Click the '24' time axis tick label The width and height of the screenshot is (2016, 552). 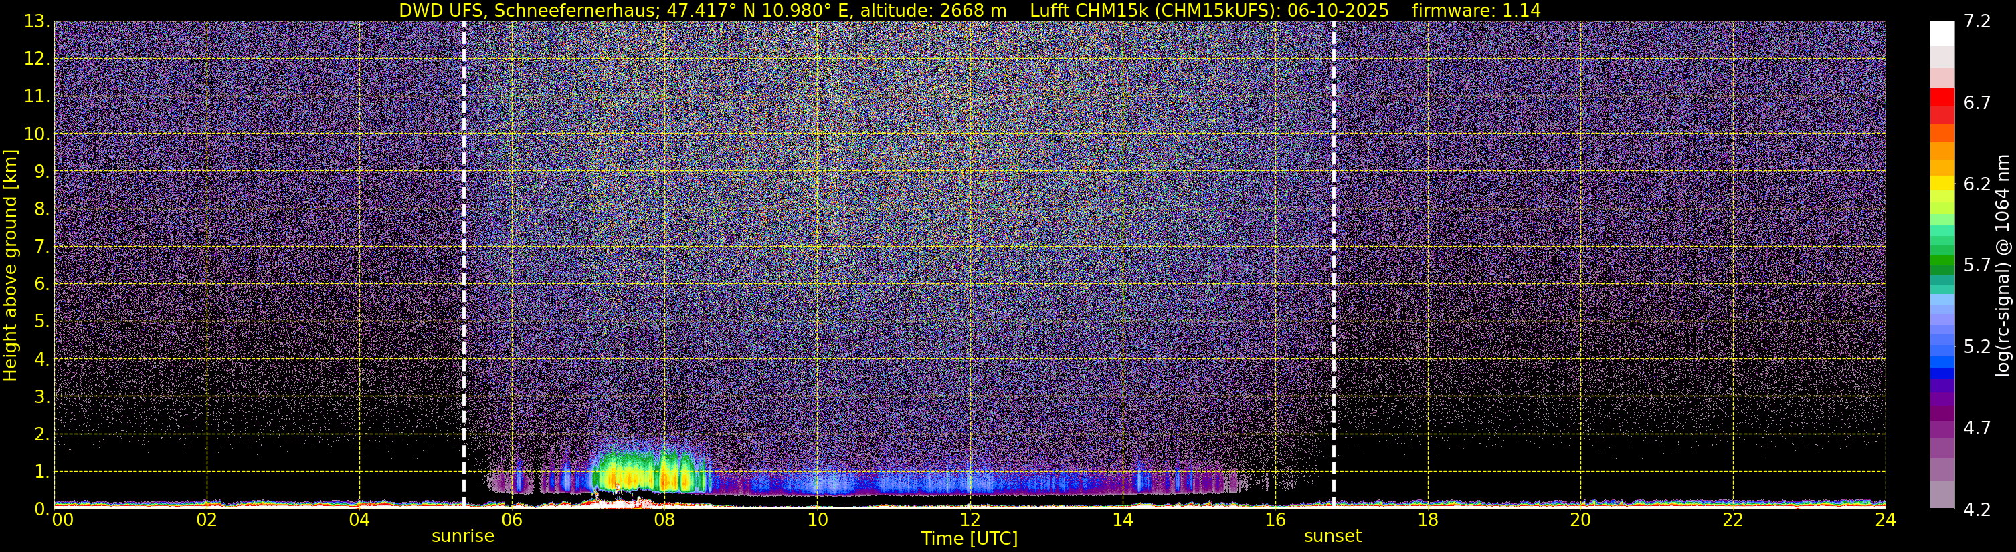[1886, 519]
